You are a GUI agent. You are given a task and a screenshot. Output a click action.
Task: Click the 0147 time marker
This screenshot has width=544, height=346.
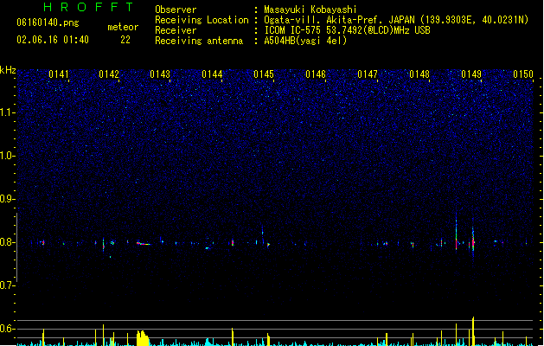(368, 74)
